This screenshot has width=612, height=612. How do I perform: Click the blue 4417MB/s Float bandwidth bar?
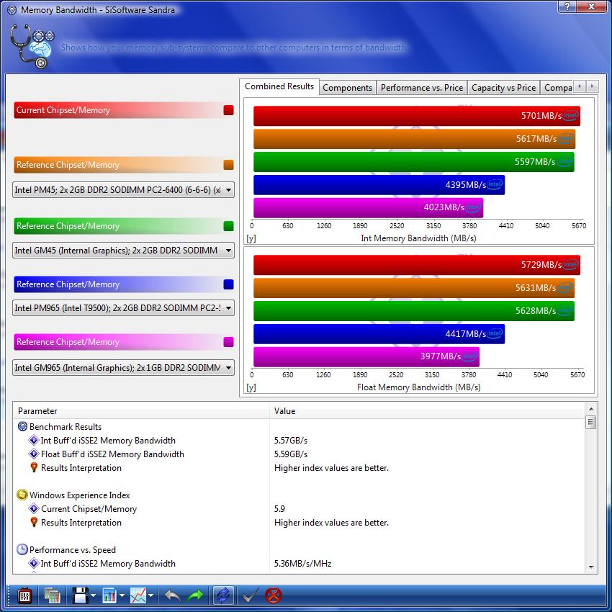[379, 333]
